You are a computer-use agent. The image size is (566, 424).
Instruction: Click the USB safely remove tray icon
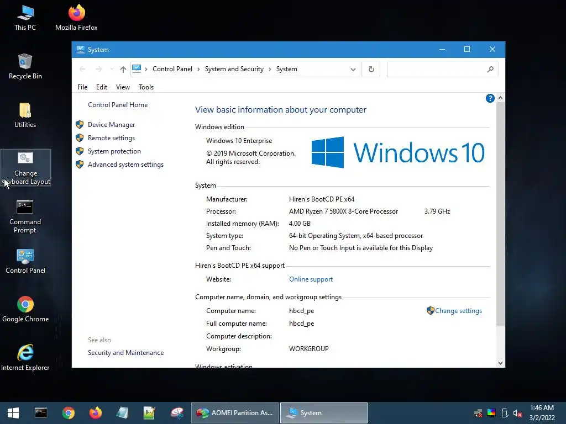[x=505, y=413]
